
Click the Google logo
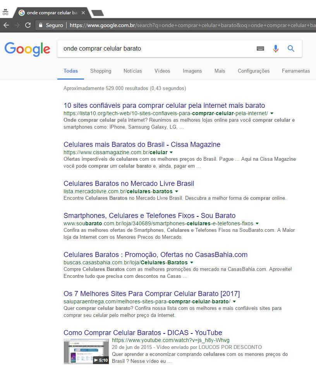coord(27,49)
